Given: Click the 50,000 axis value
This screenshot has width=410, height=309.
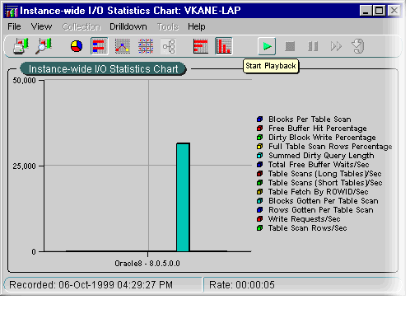Looking at the screenshot, I should (24, 81).
